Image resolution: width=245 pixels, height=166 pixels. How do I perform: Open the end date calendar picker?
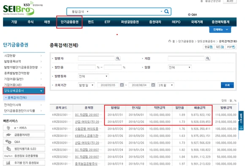(153, 85)
